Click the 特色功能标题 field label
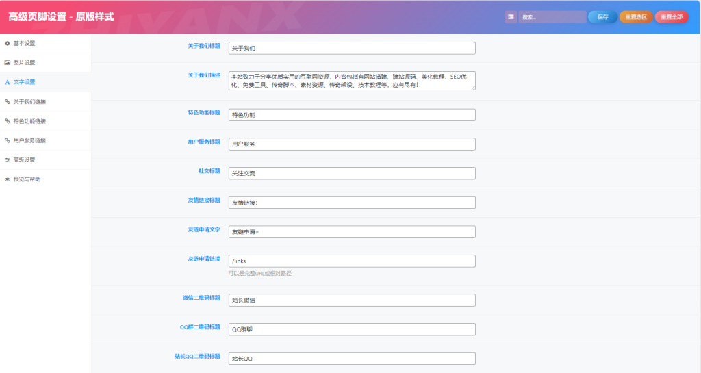Screen dimensions: 701x373 pos(204,112)
